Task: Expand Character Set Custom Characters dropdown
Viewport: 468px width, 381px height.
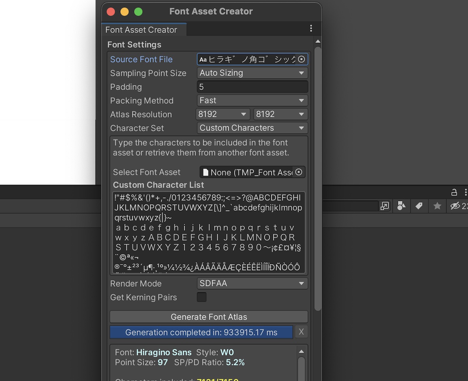Action: (252, 128)
